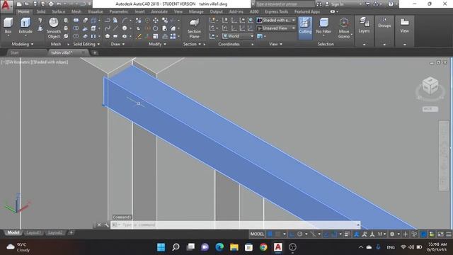This screenshot has width=453, height=255.
Task: Expand the Modeling panel dropdown
Action: [23, 44]
